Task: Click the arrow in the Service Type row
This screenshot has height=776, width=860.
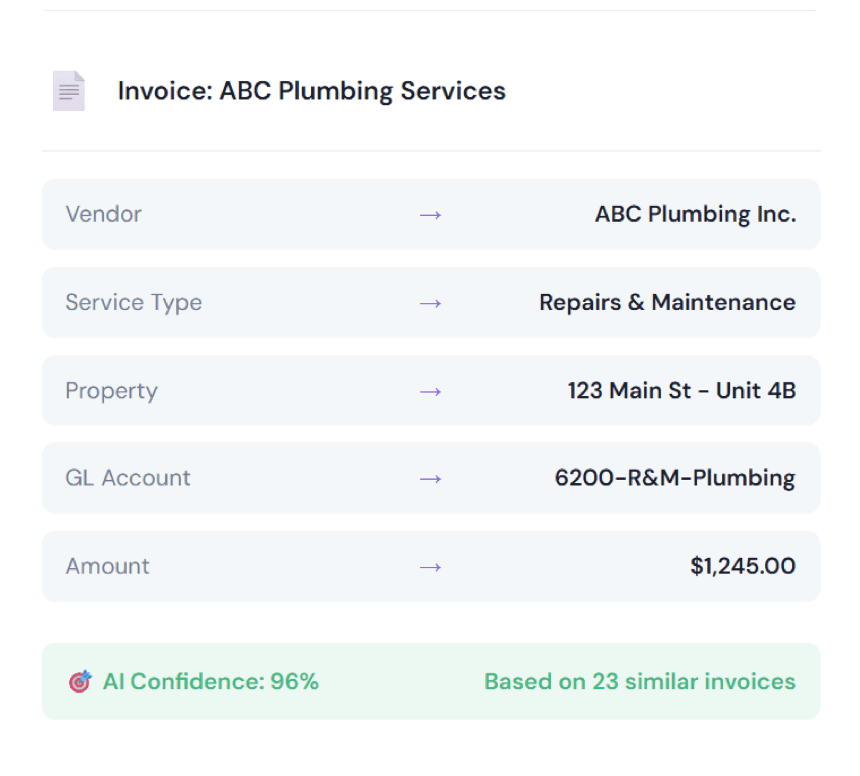Action: 431,303
